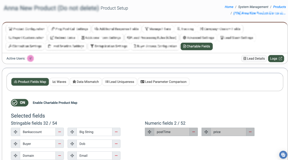This screenshot has height=160, width=288.
Task: Remove the Email field from selection
Action: coord(116,156)
